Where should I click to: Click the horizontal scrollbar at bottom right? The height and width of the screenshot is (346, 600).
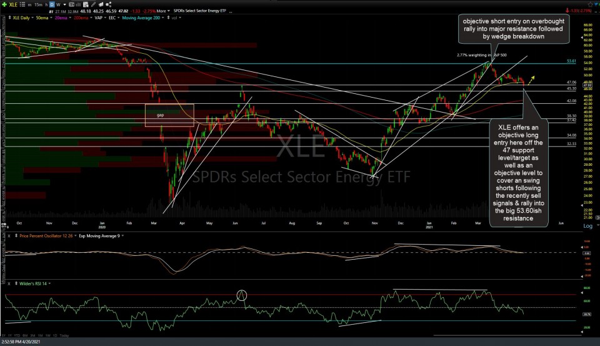pos(507,335)
